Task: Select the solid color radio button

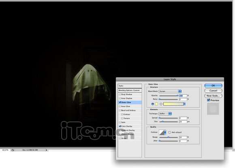Action: click(x=153, y=104)
